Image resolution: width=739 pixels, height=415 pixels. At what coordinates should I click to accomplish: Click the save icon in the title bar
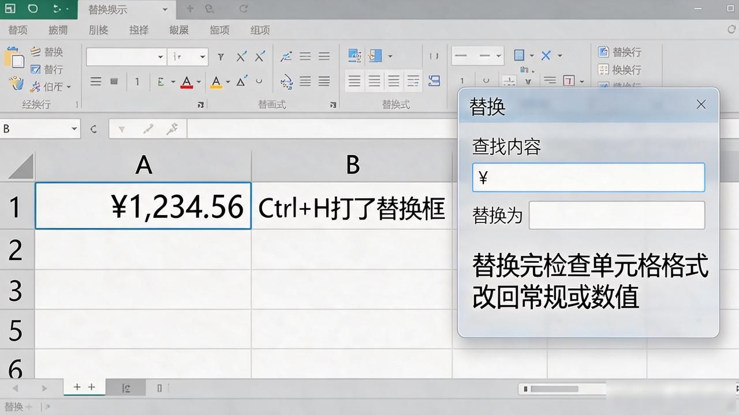tap(10, 9)
